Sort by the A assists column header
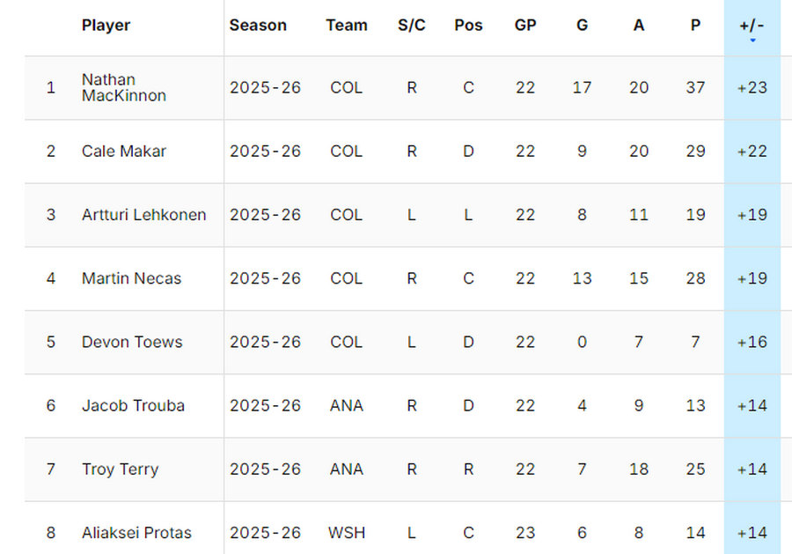Viewport: 792px width, 554px height. [x=639, y=26]
